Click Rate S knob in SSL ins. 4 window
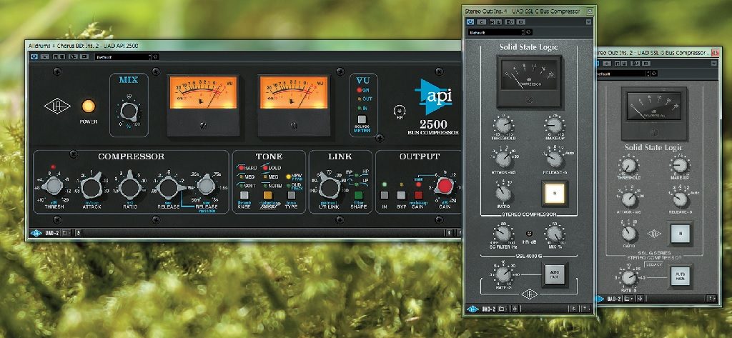 tap(503, 274)
